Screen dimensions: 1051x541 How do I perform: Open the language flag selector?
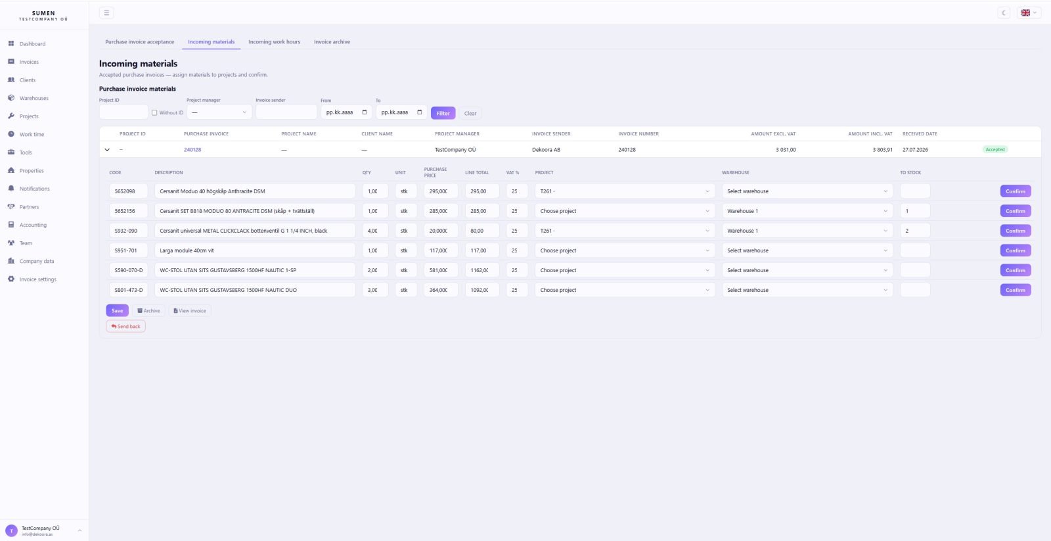pyautogui.click(x=1029, y=12)
